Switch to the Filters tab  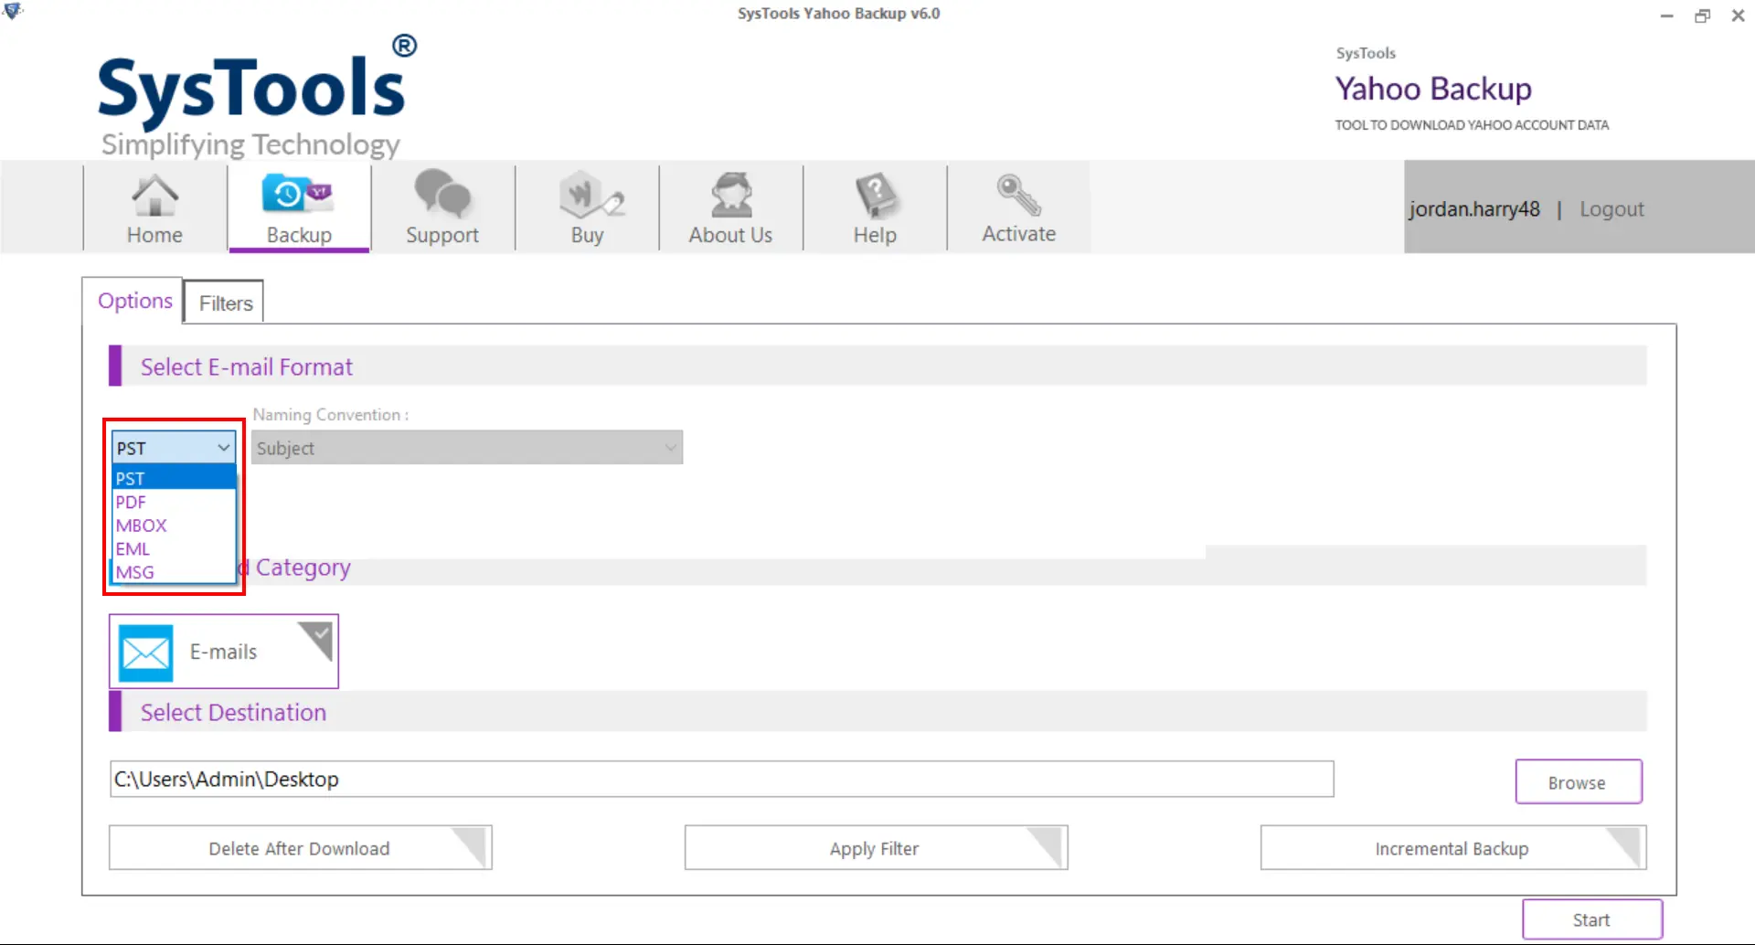click(x=226, y=303)
